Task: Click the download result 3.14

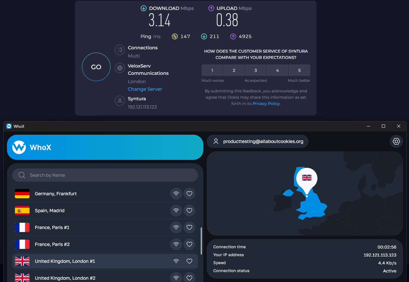Action: pyautogui.click(x=160, y=20)
